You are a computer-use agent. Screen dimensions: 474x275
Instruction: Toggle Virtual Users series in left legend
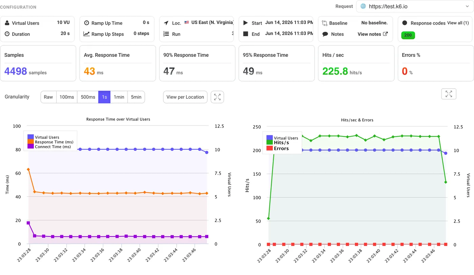coord(44,137)
